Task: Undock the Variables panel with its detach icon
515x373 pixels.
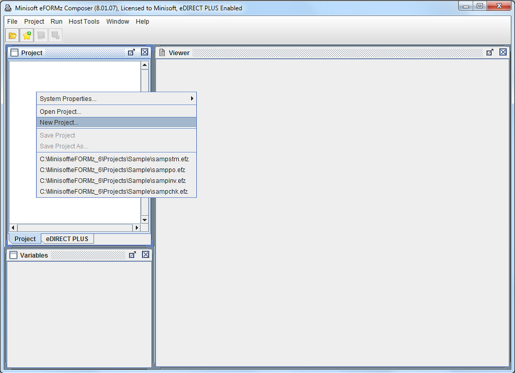Action: (x=133, y=254)
